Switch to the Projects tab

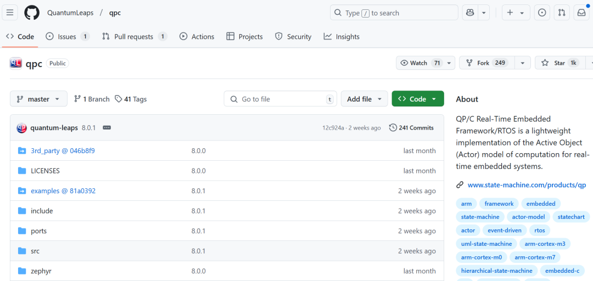pos(245,37)
